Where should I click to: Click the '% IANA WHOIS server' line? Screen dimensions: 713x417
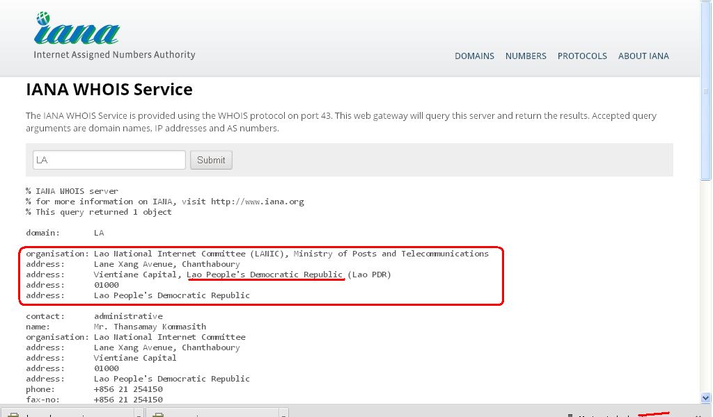pyautogui.click(x=72, y=191)
